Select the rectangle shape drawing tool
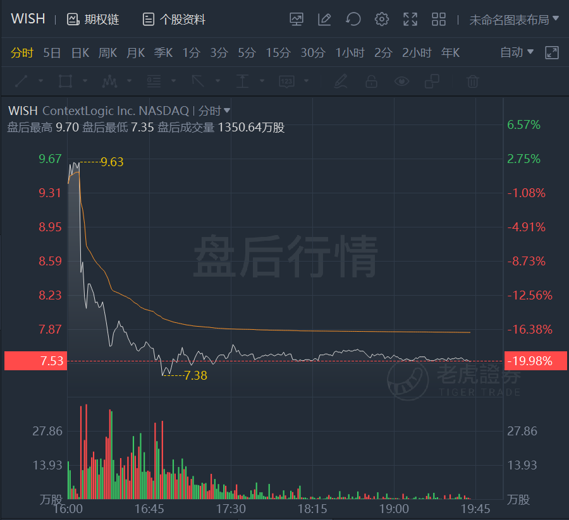 click(65, 82)
